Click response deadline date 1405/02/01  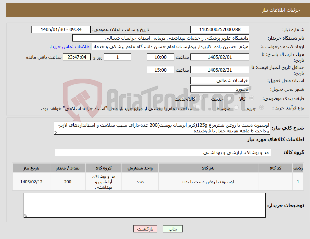click(220, 57)
